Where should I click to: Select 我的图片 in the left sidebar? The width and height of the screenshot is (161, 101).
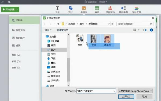[x=18, y=38]
